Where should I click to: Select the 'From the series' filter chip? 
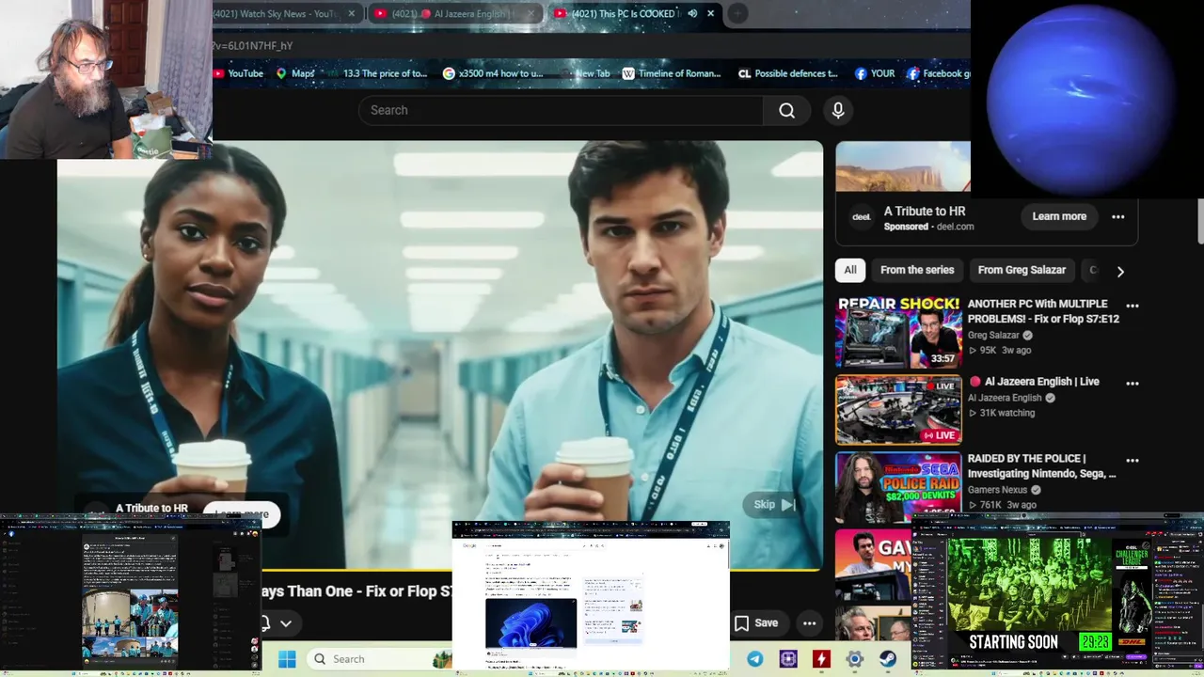point(917,270)
